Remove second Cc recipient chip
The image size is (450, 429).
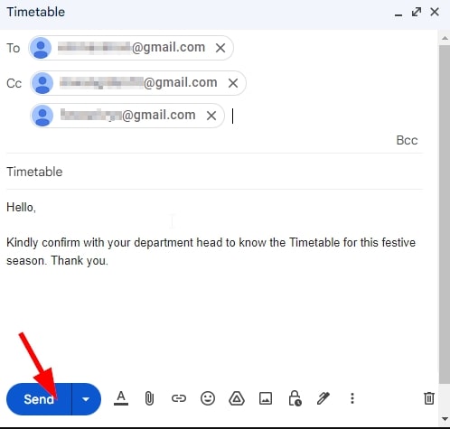point(211,116)
